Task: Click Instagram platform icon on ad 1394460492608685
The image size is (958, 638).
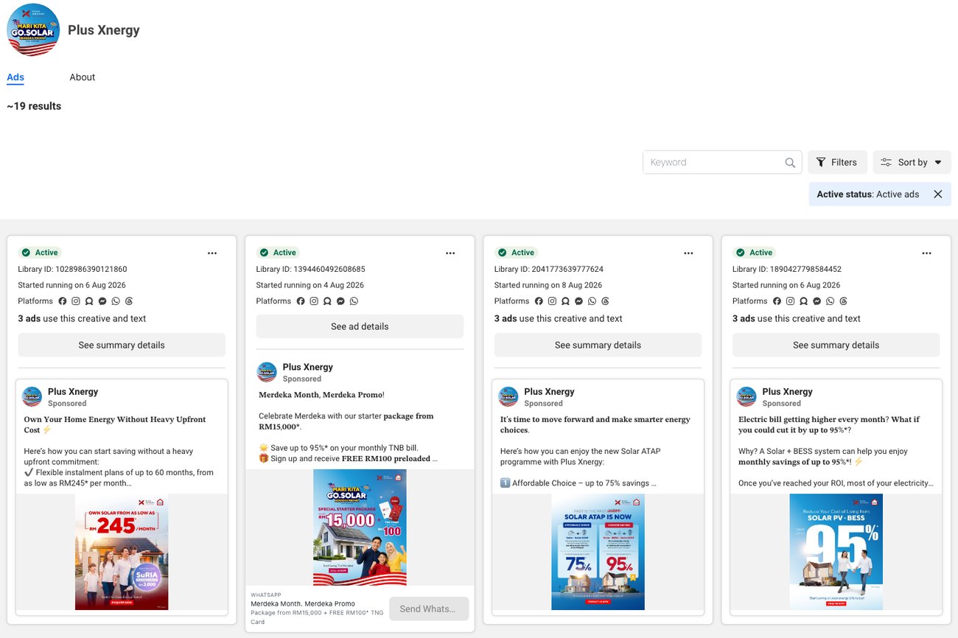Action: (314, 301)
